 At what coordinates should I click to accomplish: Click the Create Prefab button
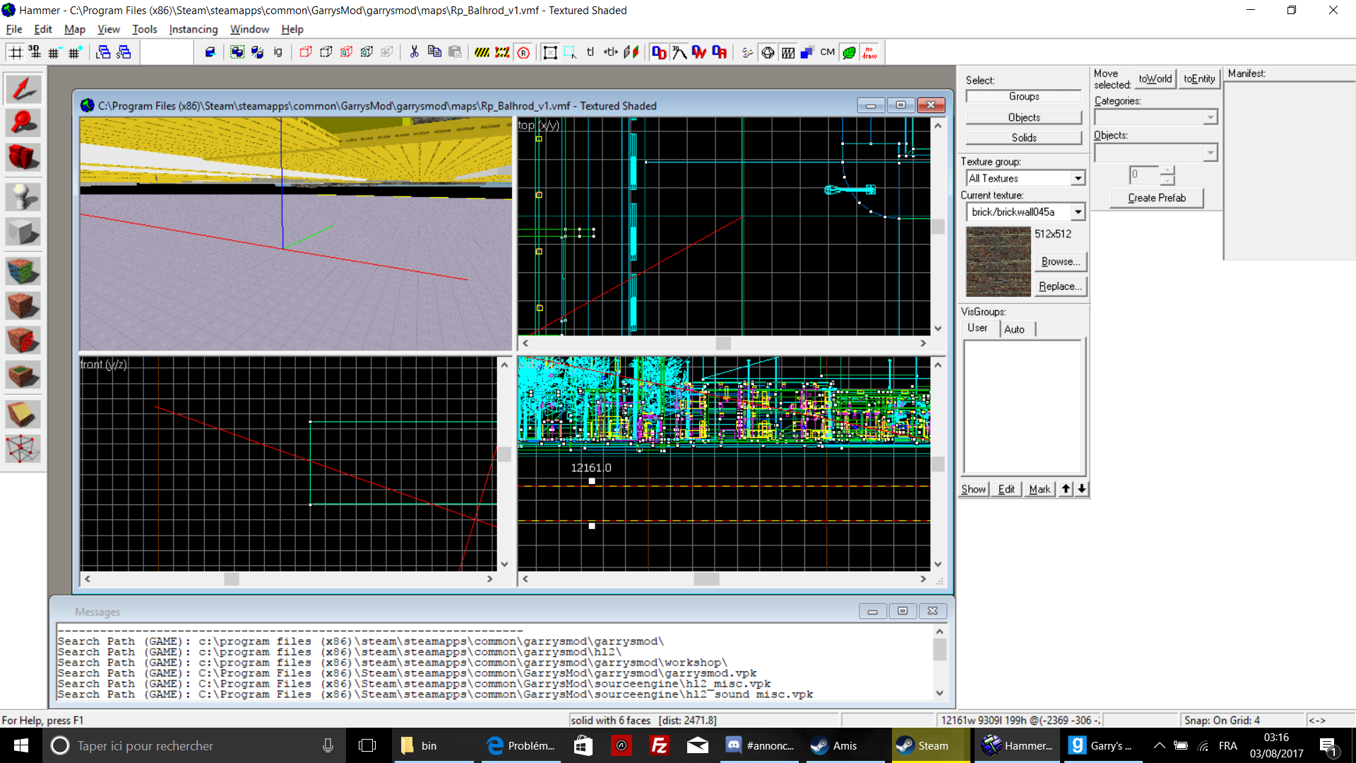point(1156,198)
